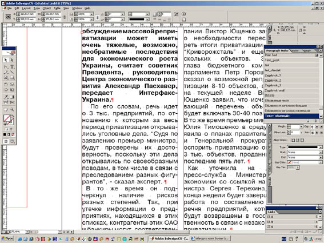
Task: Apply Plain Text paragraph style
Action: pyautogui.click(x=291, y=55)
